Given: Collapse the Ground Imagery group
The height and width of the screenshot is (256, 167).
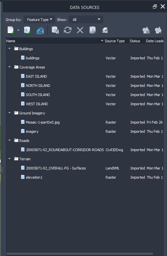Looking at the screenshot, I should (9, 113).
